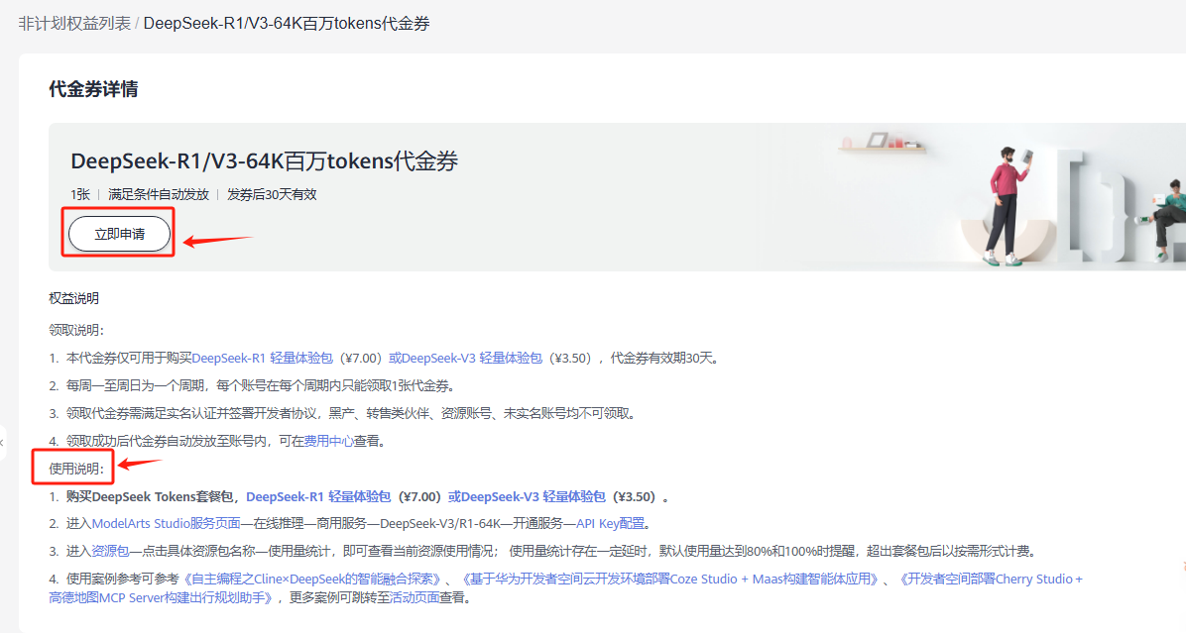Click the breadcrumb current page DeepSeek-R1/V3-64K百万tokens代金券
1186x633 pixels.
(287, 24)
